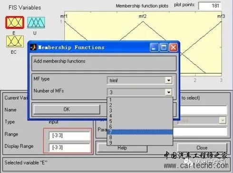Select the mf1 membership function label
The height and width of the screenshot is (173, 233).
(64, 16)
